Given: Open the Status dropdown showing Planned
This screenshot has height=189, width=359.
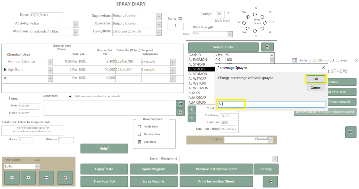Looking at the screenshot, I should click(x=271, y=140).
